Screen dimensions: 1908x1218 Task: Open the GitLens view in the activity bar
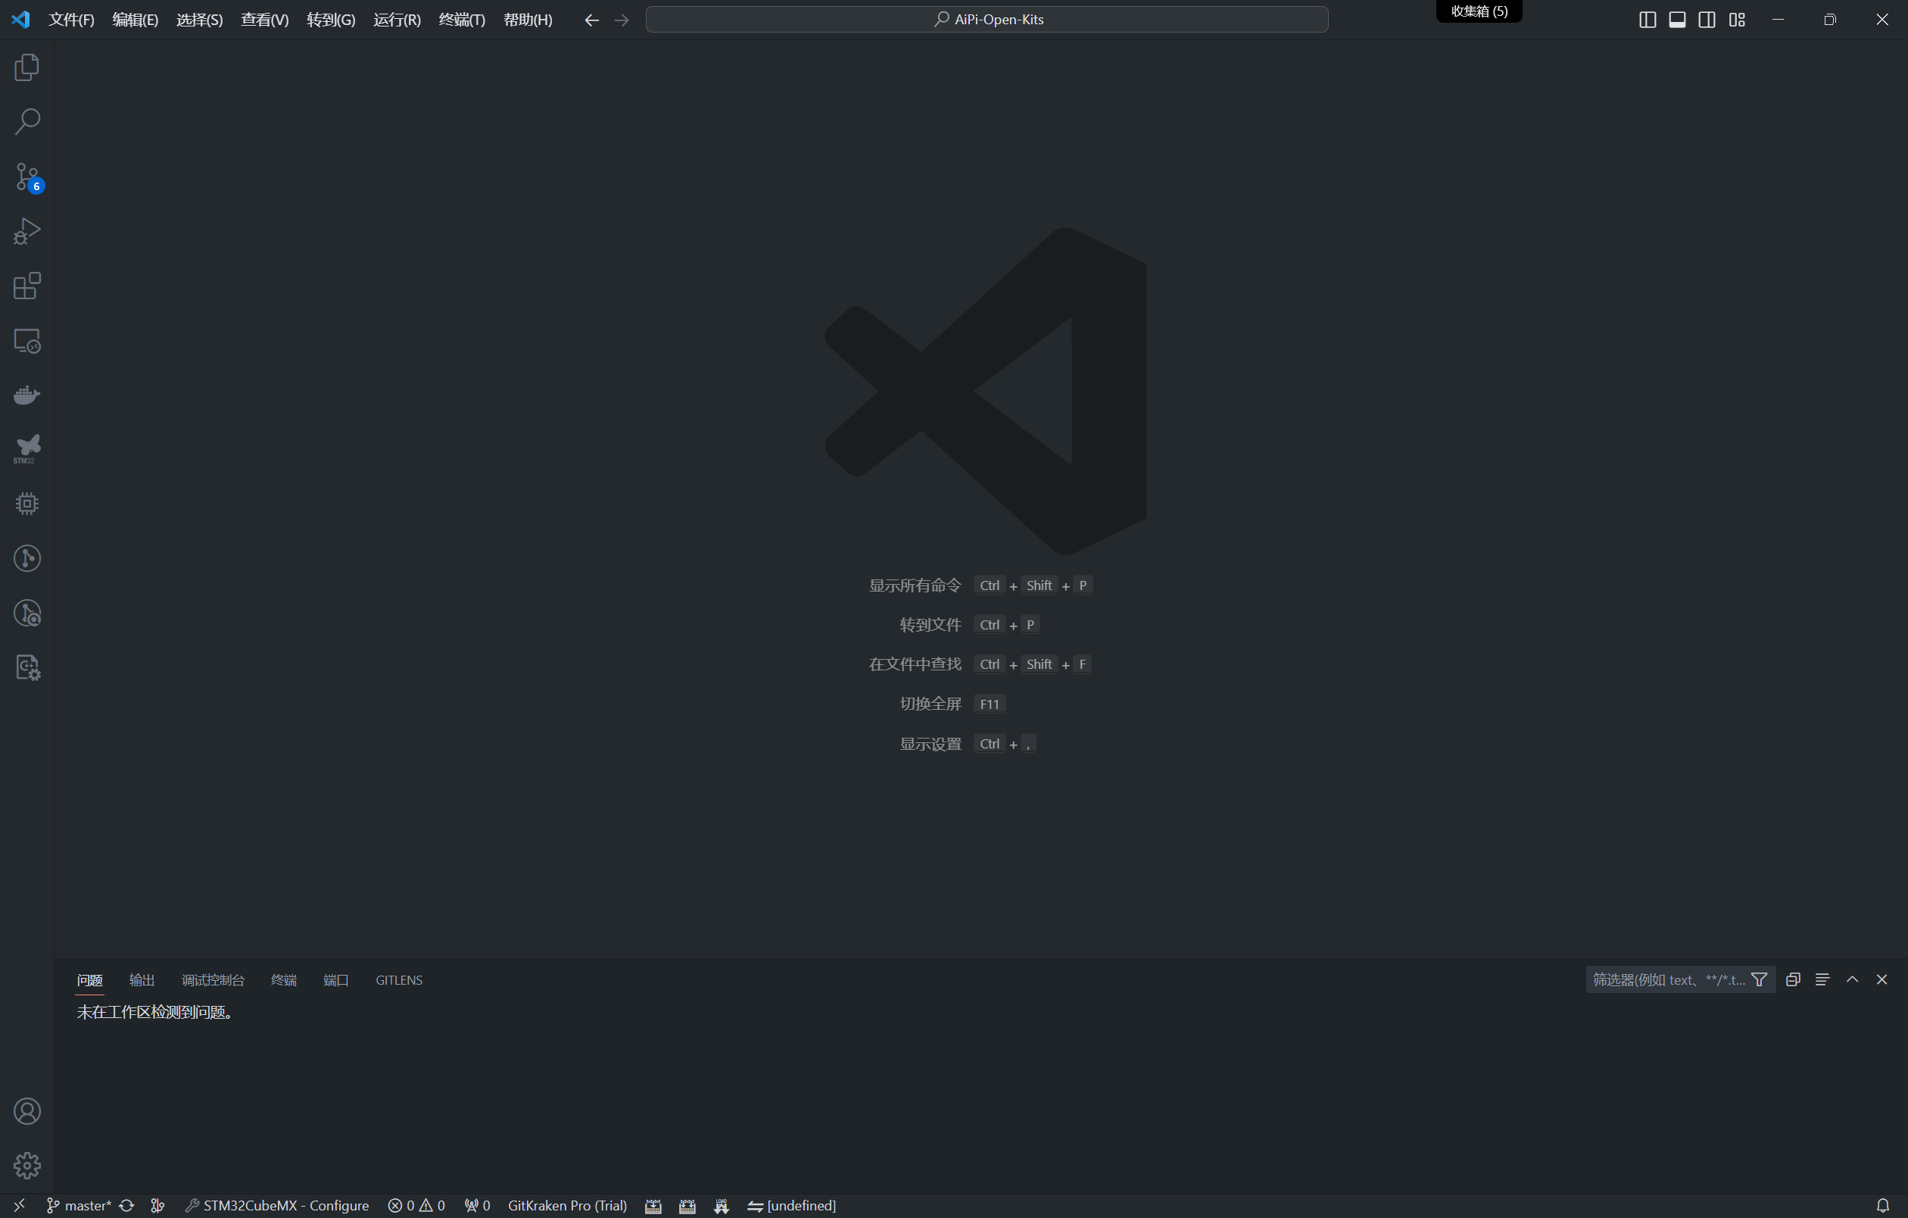(x=27, y=559)
